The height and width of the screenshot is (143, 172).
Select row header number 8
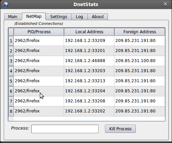11,111
